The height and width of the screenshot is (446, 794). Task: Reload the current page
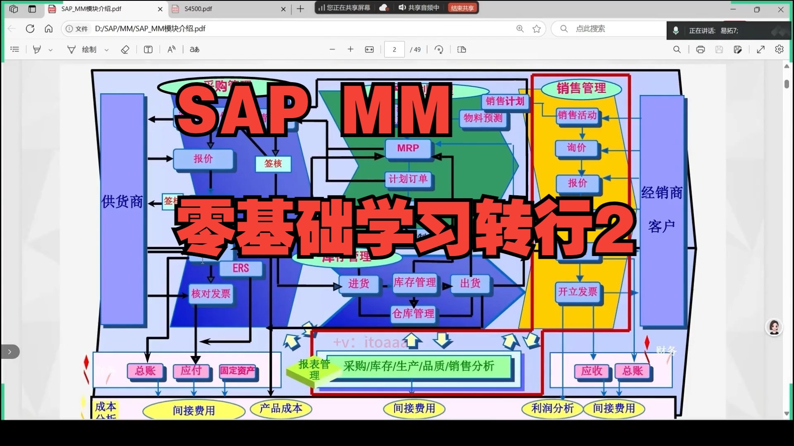[x=30, y=28]
